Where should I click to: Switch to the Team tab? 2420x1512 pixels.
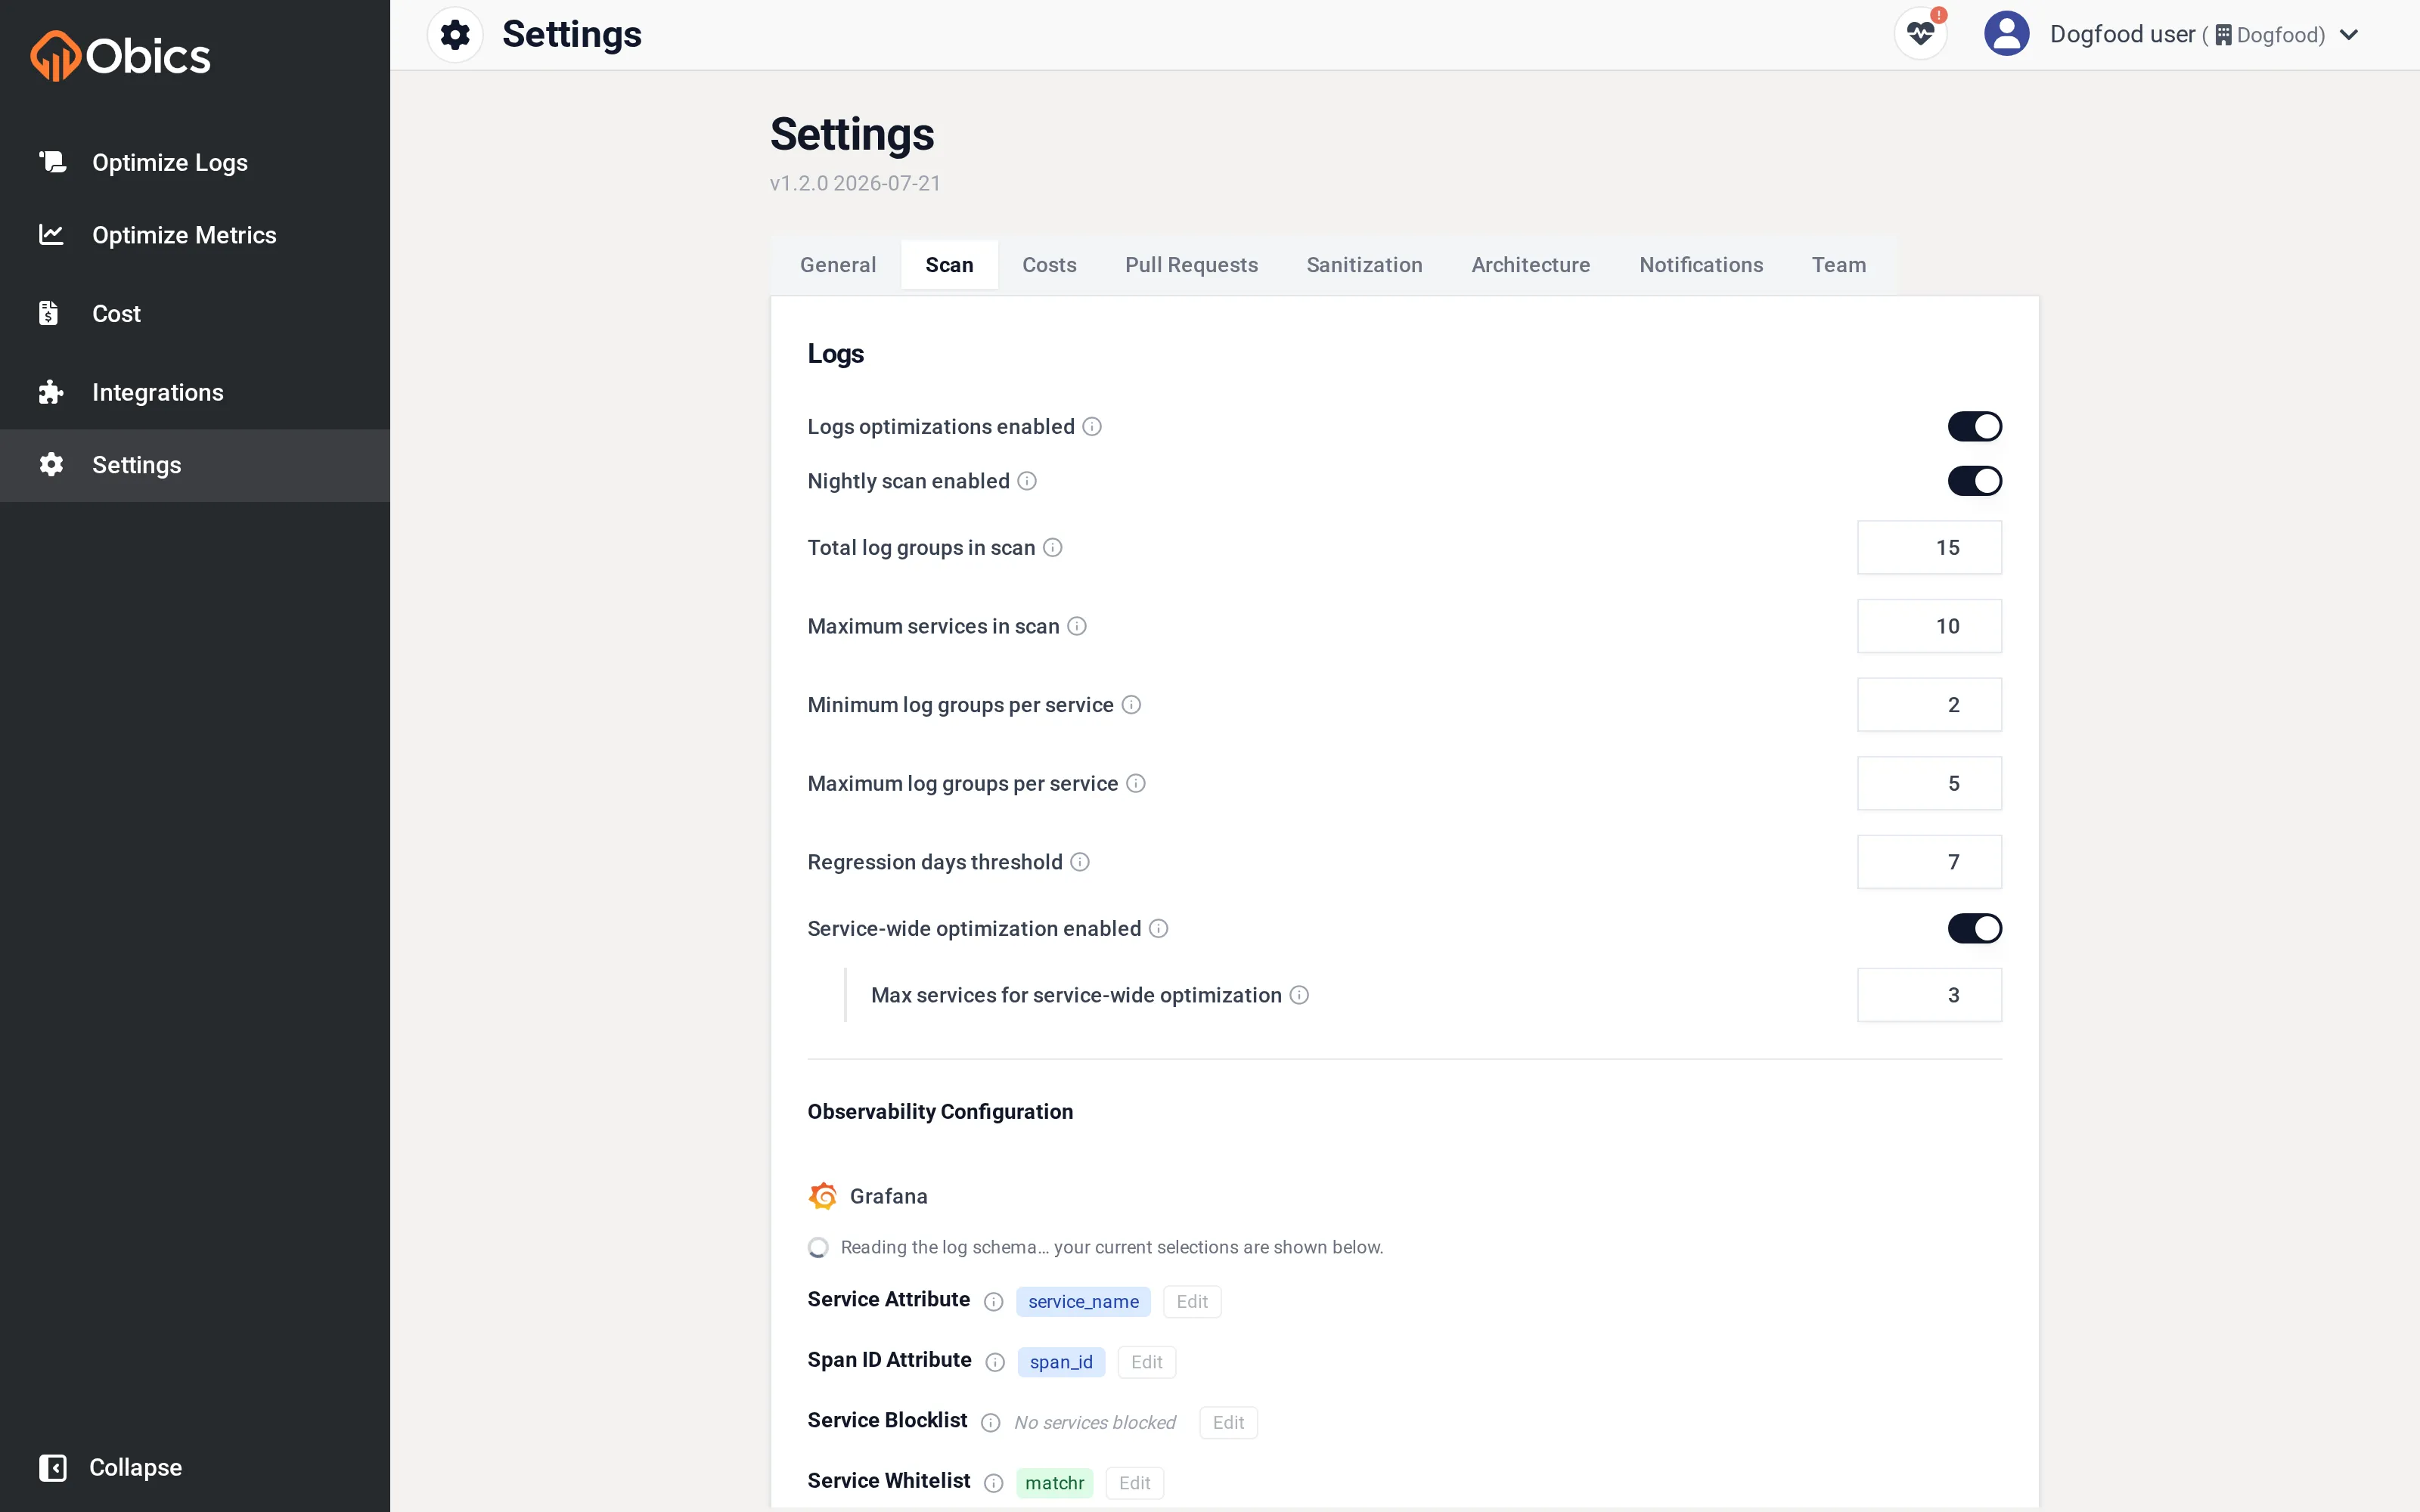[1838, 265]
